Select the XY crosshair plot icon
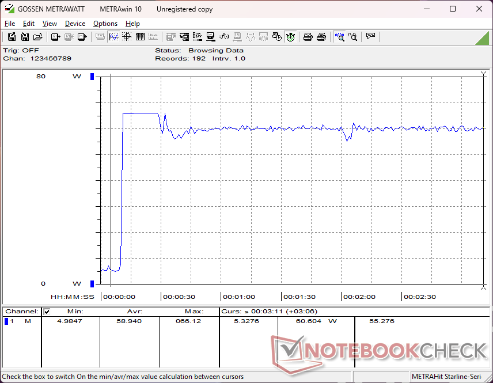The height and width of the screenshot is (383, 493). coord(127,37)
